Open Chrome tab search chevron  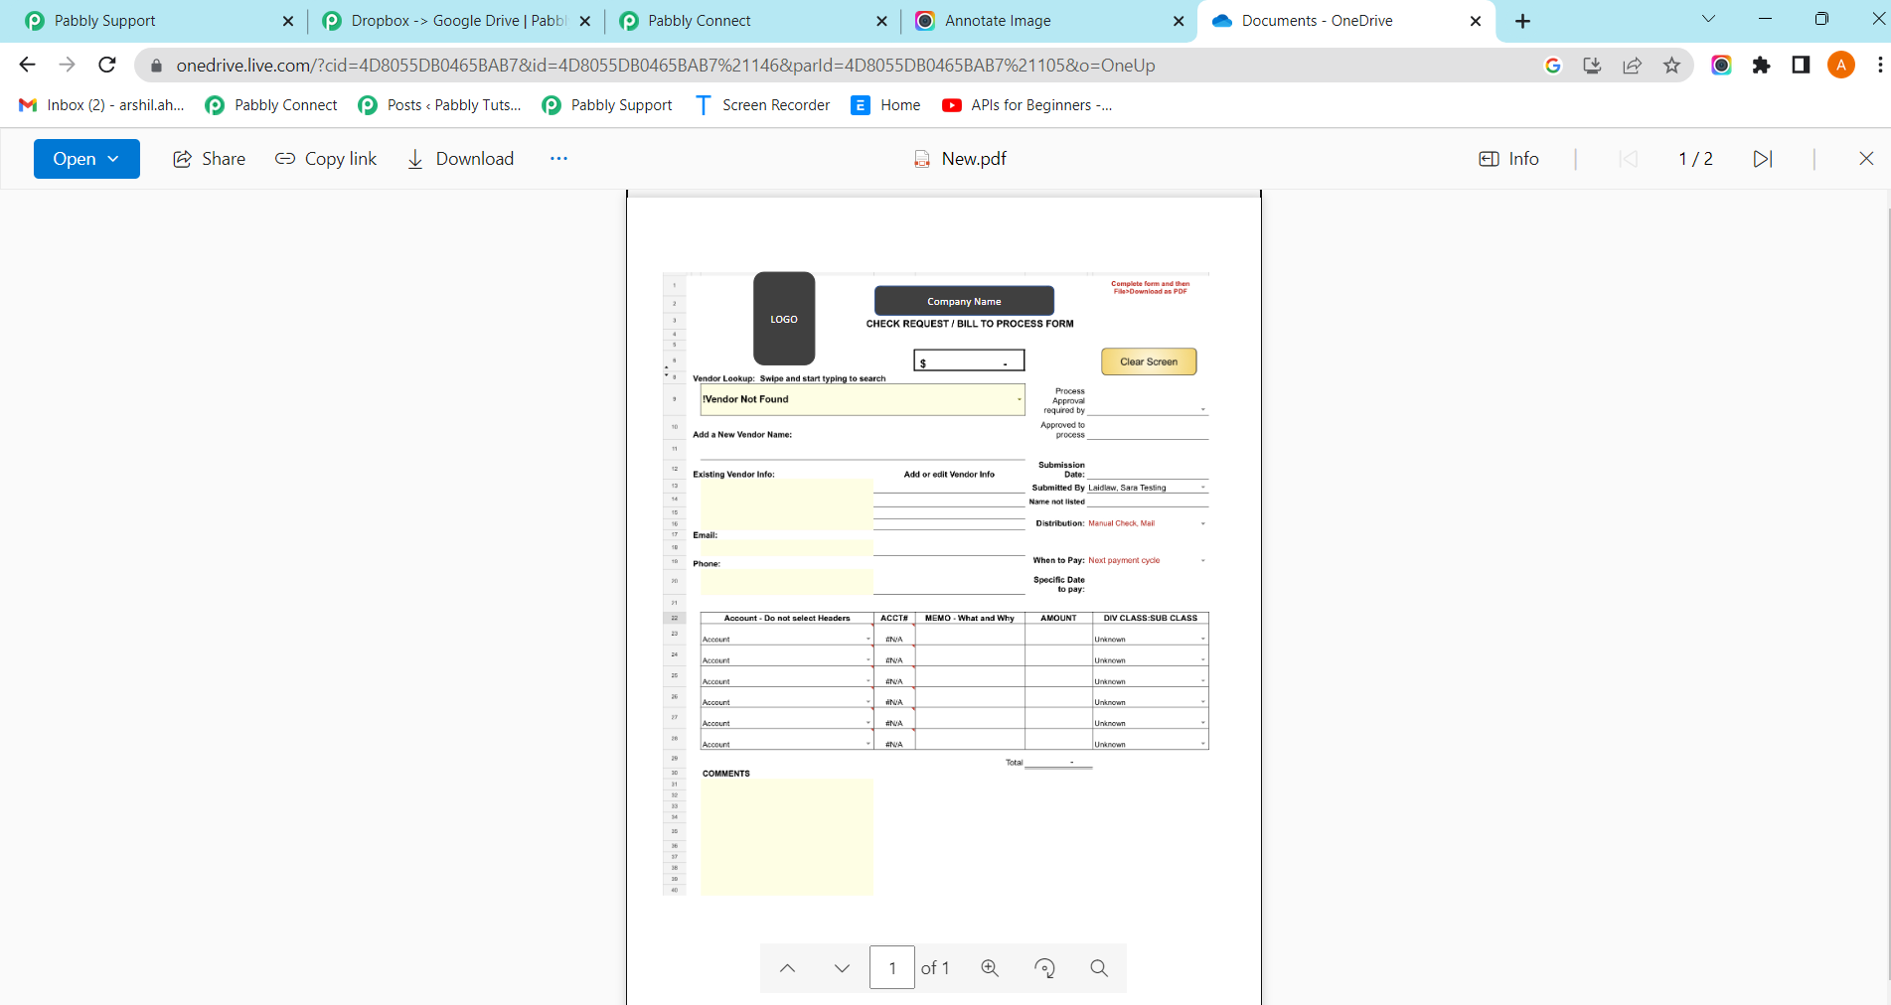tap(1708, 19)
